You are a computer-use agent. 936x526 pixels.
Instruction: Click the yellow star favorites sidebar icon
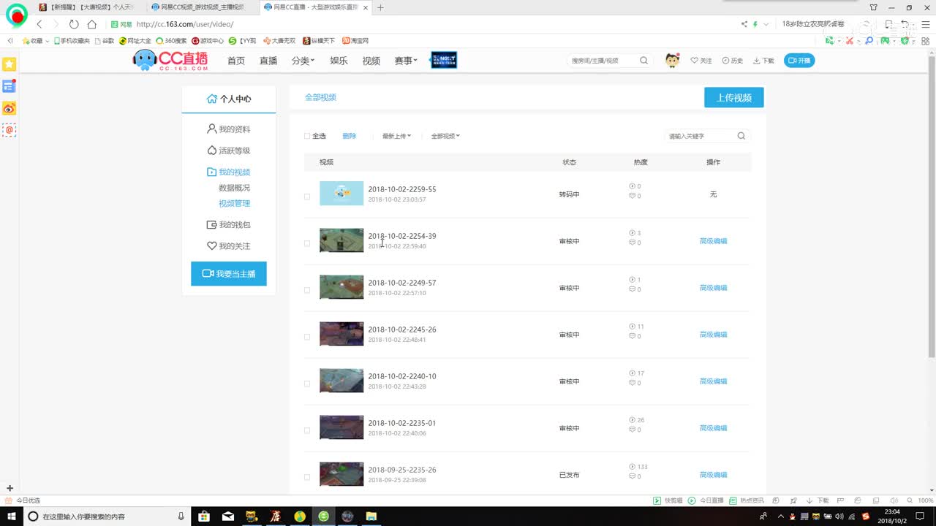(9, 64)
